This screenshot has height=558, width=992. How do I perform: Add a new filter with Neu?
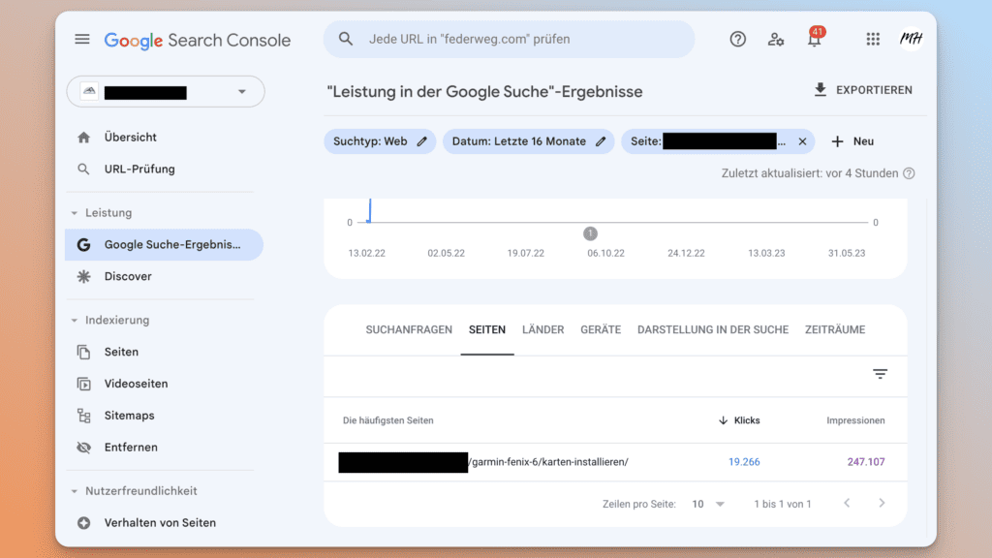(852, 141)
